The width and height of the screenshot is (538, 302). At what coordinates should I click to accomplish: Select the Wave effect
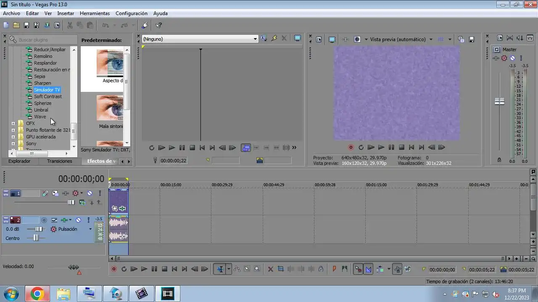click(40, 117)
